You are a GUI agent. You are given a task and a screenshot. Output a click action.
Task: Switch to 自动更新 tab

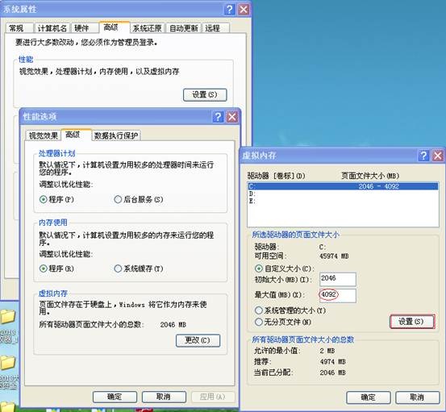183,28
